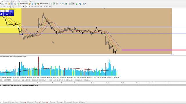
Task: Switch to the EURUSD,M1 chart tab
Action: click(x=87, y=80)
